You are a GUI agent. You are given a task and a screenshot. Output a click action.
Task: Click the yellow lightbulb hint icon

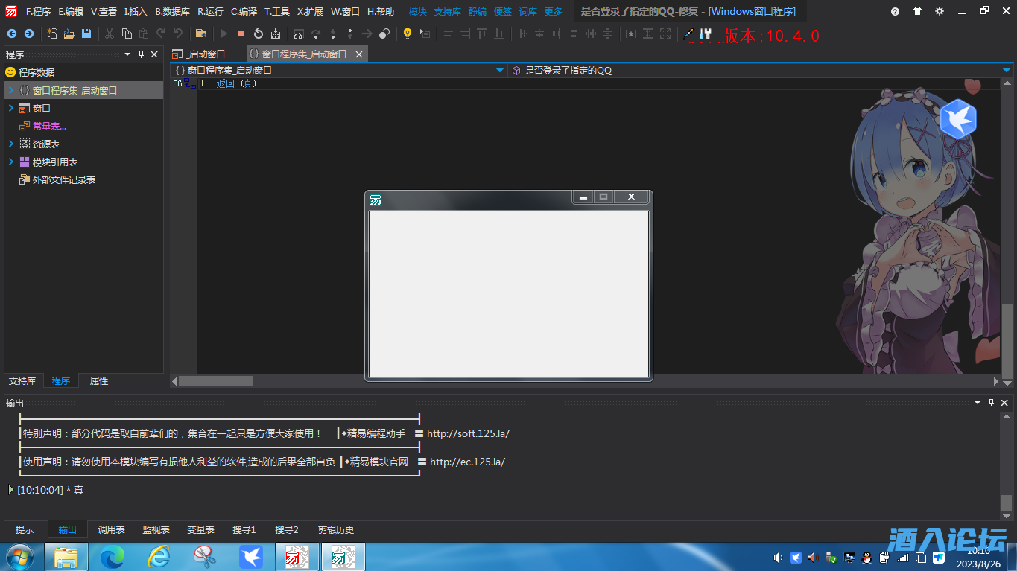[407, 34]
